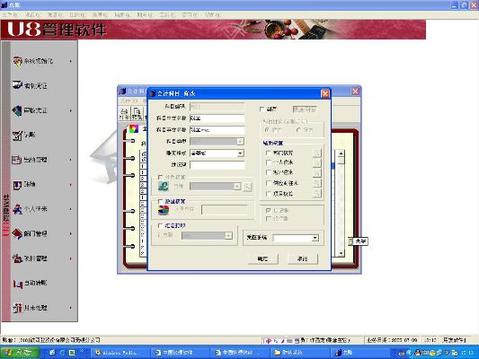Open month-end processing (月末处理) sidebar icon

click(17, 308)
